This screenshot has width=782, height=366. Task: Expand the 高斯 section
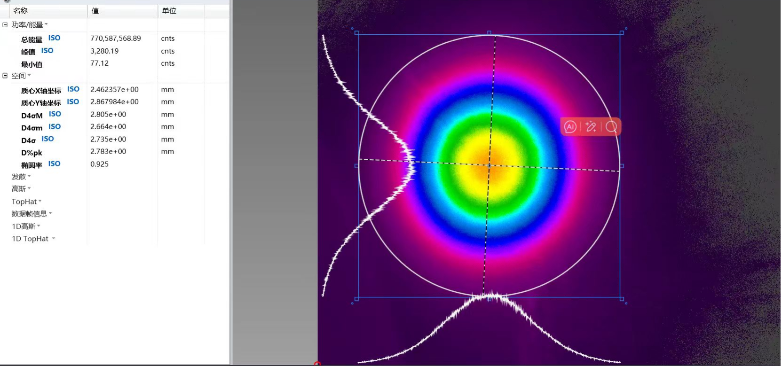21,189
